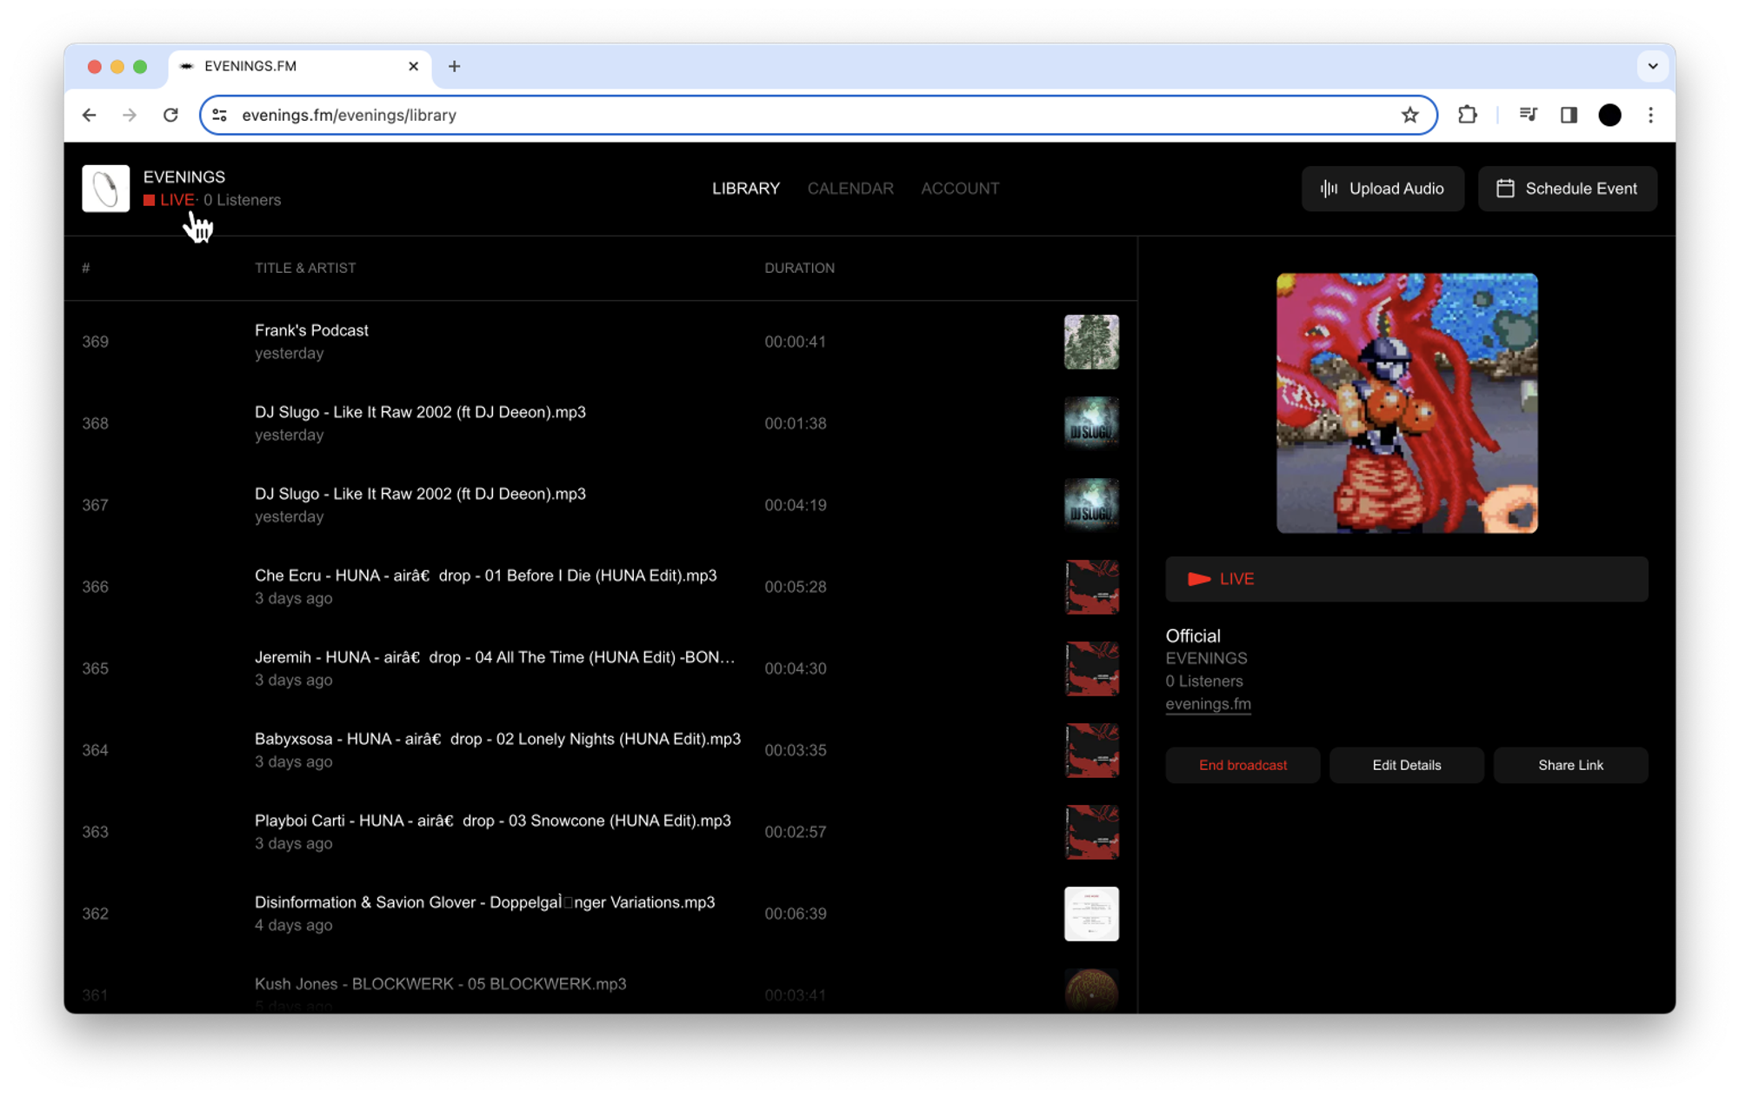End the live broadcast
This screenshot has width=1739, height=1097.
pos(1242,765)
